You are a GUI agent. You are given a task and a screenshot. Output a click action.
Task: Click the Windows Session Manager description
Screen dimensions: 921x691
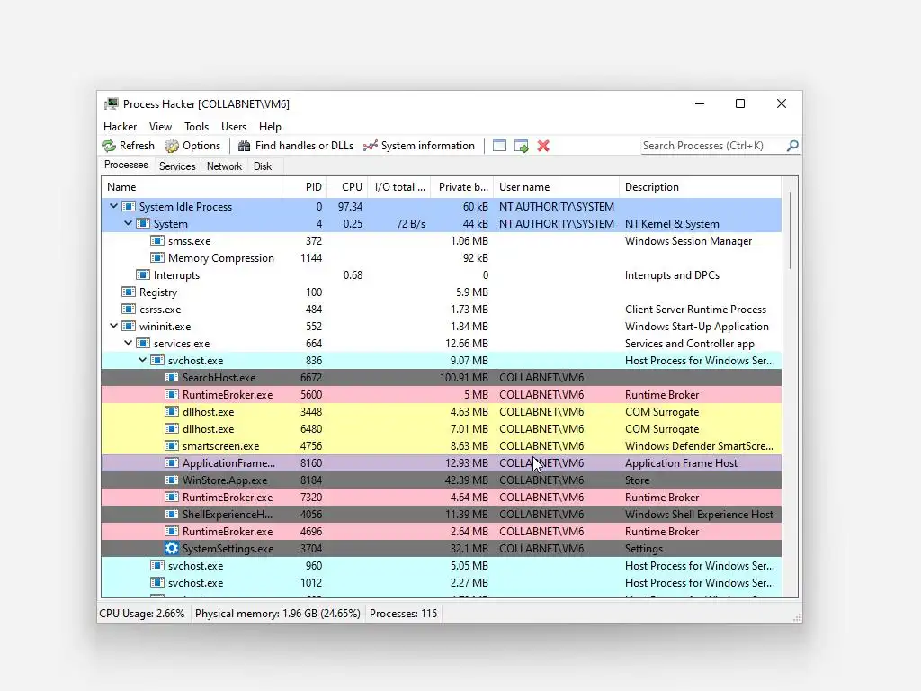688,241
